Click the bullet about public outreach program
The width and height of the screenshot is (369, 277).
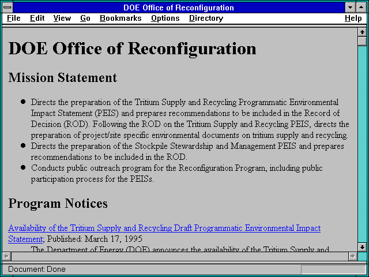tap(176, 173)
